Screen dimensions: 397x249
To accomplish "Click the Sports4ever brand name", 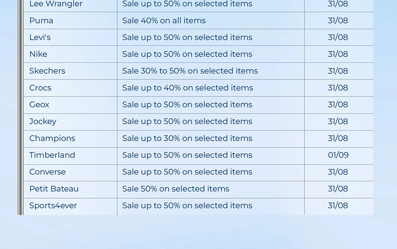I will (x=53, y=206).
